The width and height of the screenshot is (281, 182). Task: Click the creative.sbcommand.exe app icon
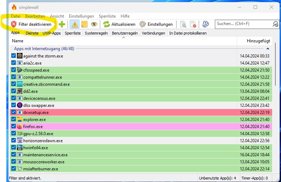coord(20,84)
